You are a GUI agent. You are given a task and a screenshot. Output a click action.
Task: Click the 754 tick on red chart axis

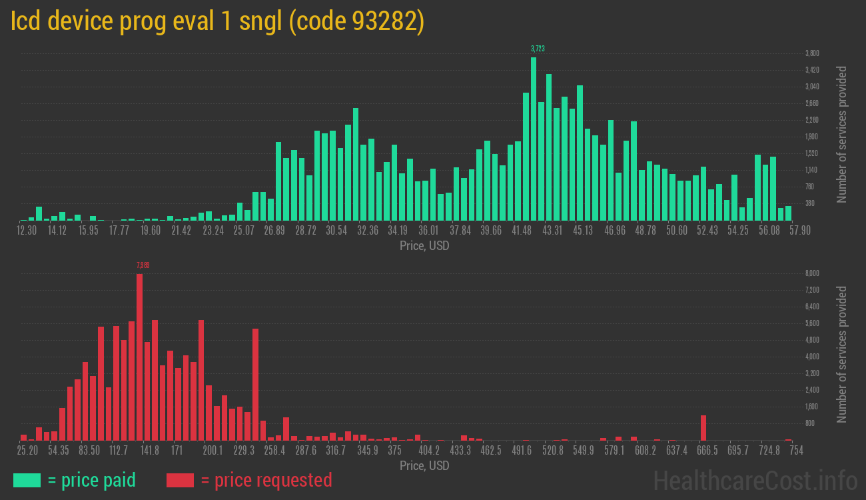click(x=796, y=451)
